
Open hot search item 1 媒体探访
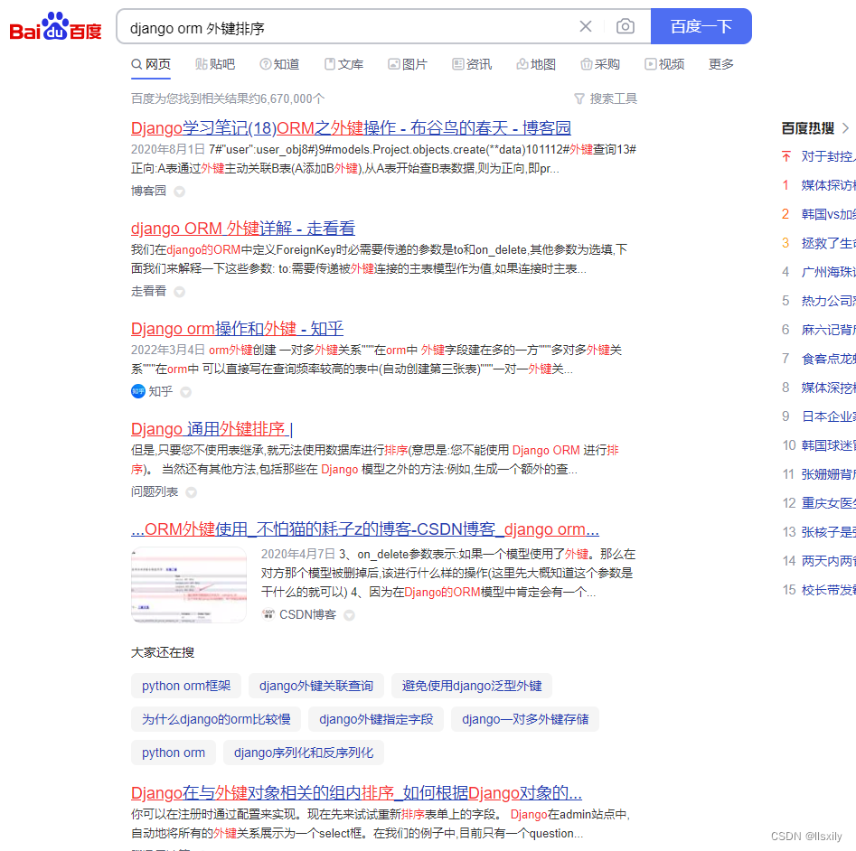[828, 185]
